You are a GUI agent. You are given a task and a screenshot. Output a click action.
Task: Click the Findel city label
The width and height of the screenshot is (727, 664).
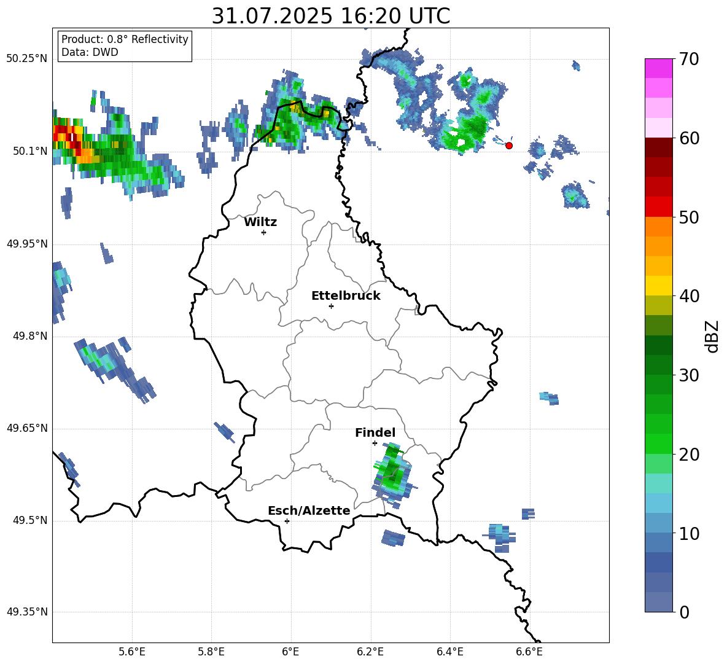(375, 432)
